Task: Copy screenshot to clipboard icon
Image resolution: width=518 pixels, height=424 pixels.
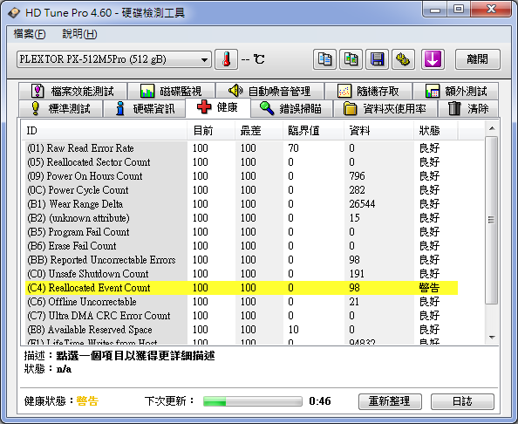Action: pyautogui.click(x=351, y=59)
